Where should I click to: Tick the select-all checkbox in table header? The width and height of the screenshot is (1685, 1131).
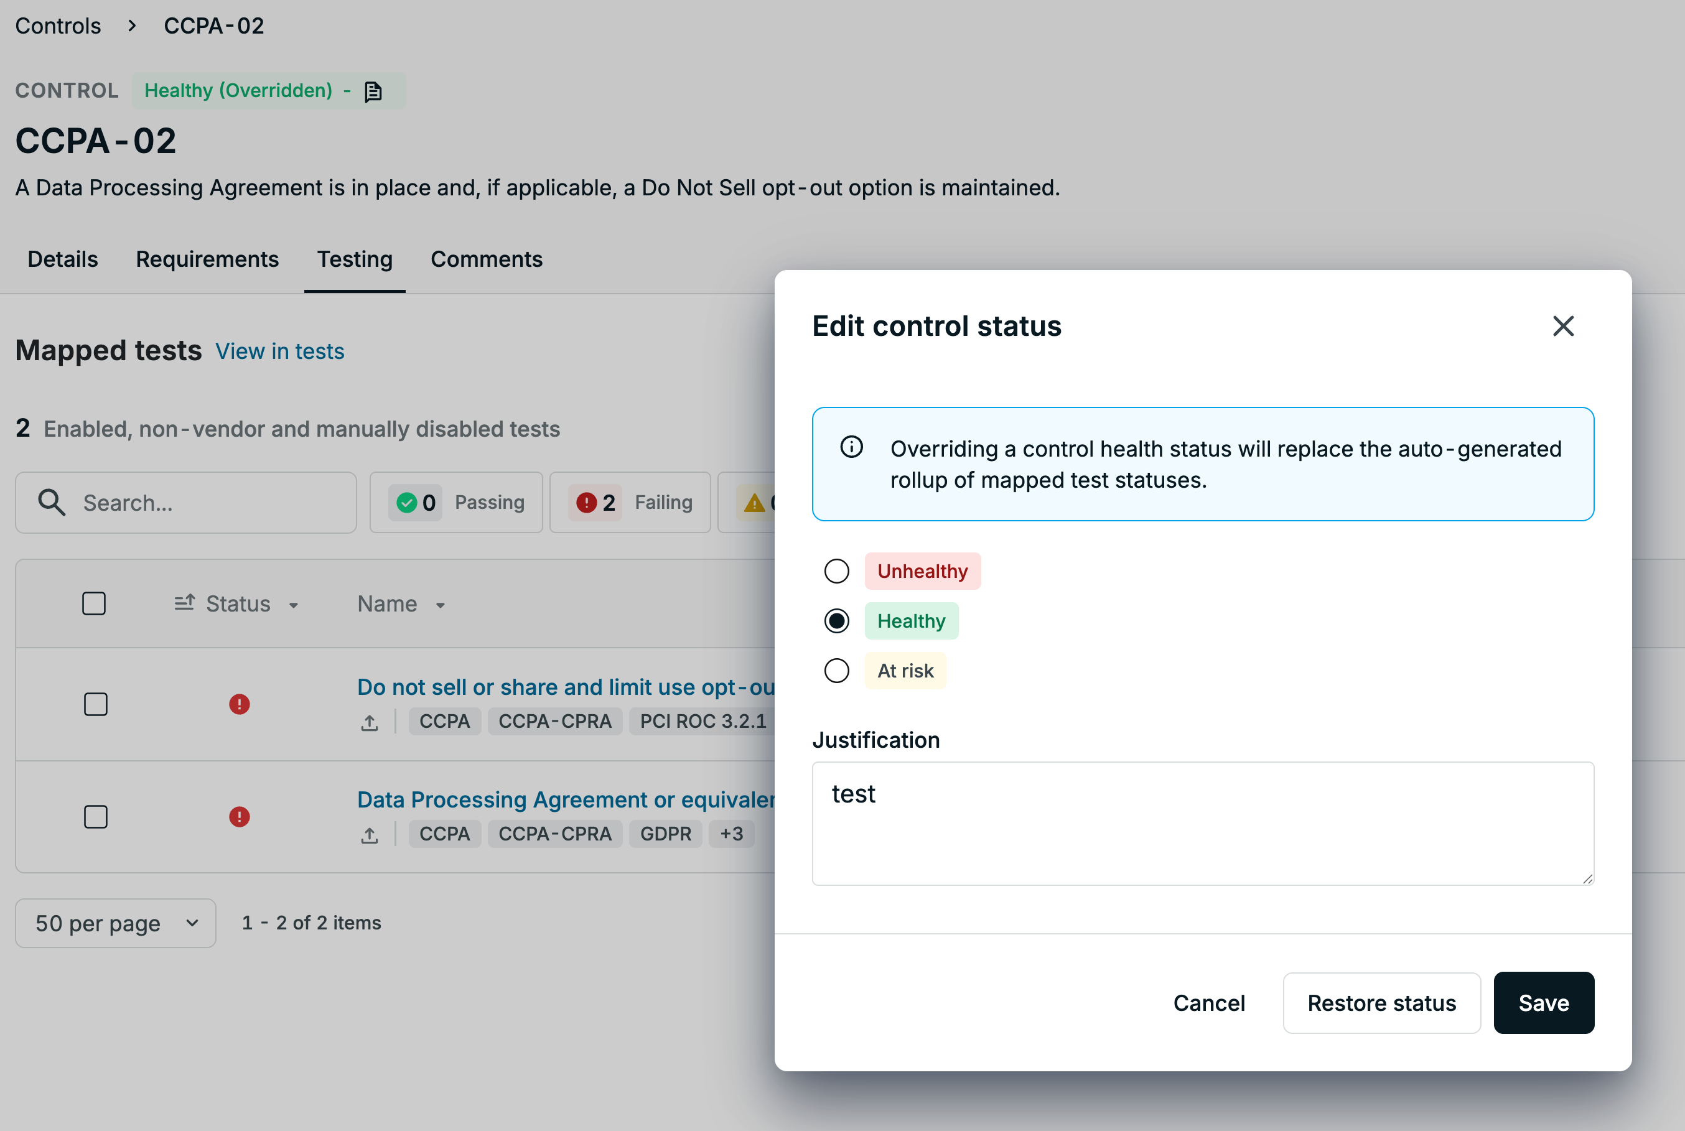coord(94,603)
